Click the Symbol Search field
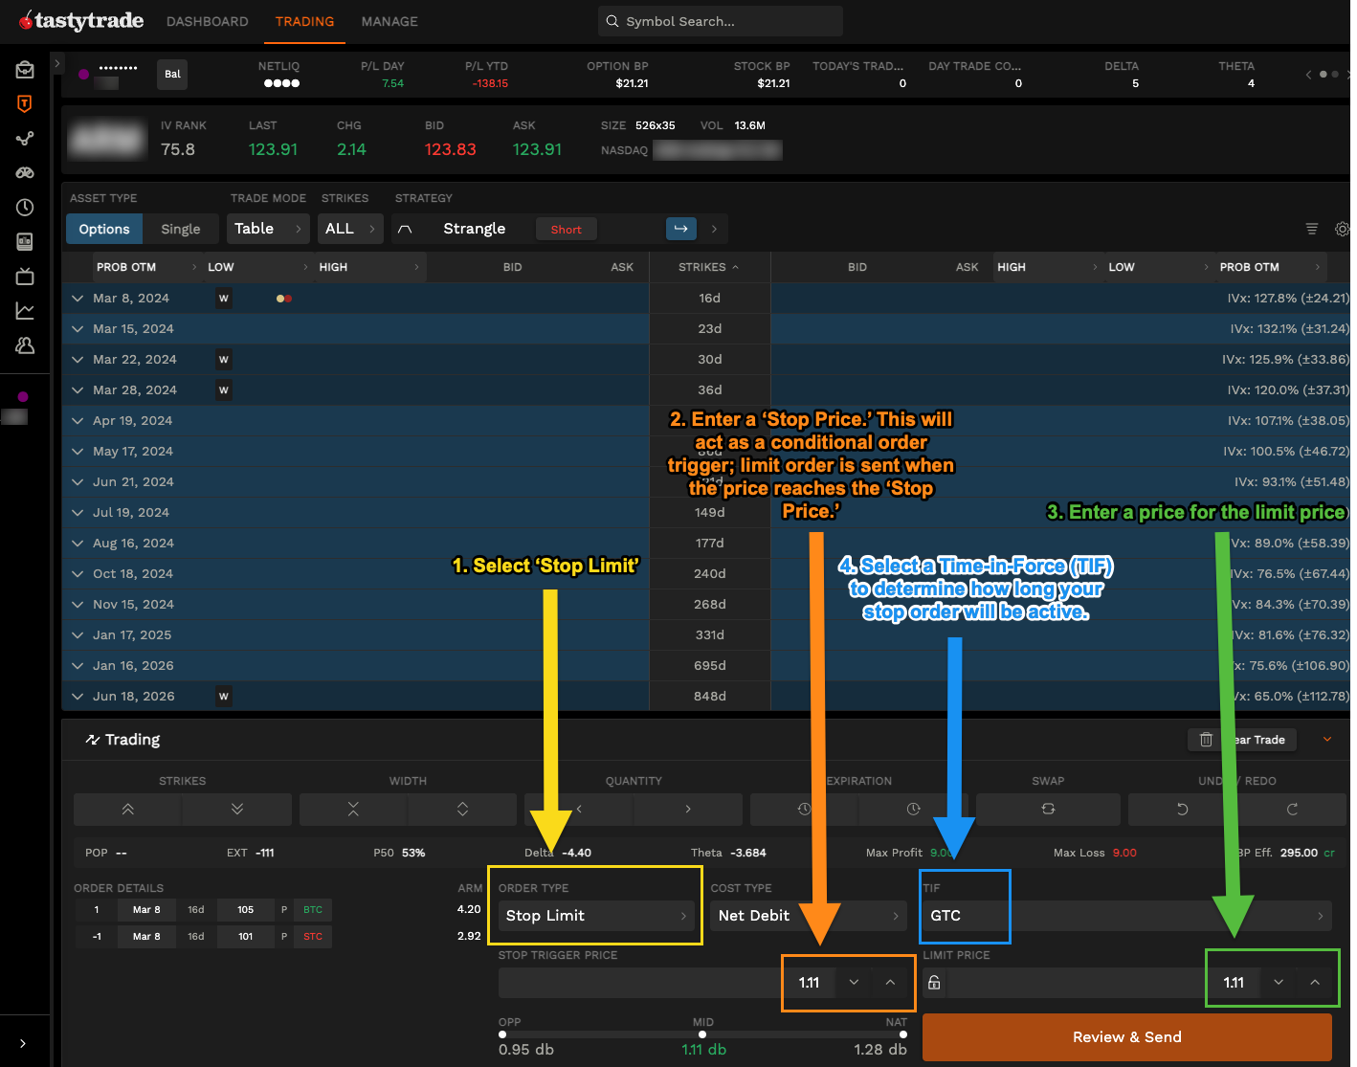 pos(721,21)
